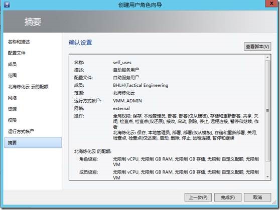The image size is (280, 210).
Task: Click the summary scrollbar up arrow
Action: (x=267, y=58)
